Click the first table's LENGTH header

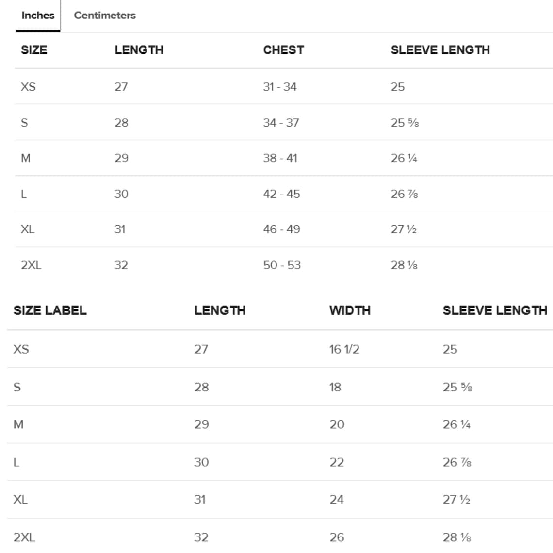point(139,50)
